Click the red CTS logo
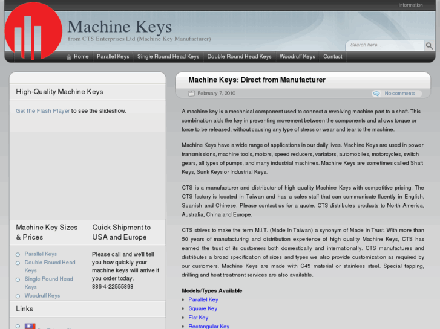 [x=33, y=31]
